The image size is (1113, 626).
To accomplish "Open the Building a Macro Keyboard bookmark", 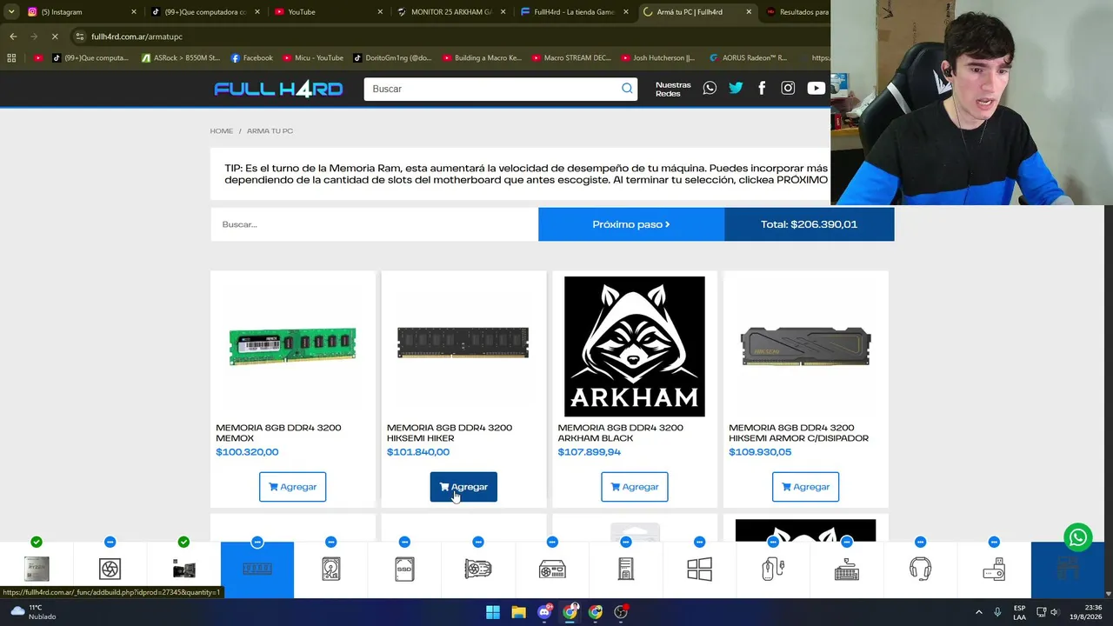I will tap(482, 58).
